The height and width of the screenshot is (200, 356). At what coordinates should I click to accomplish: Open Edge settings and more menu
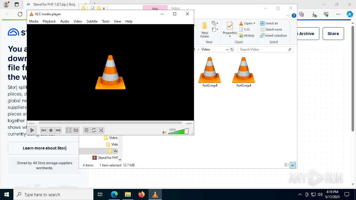tap(338, 14)
